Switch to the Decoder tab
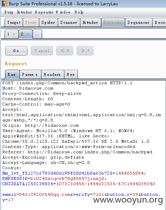This screenshot has width=166, height=210. tap(159, 22)
